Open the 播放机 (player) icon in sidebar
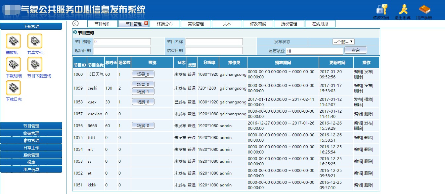Image resolution: width=445 pixels, height=194 pixels. (13, 41)
